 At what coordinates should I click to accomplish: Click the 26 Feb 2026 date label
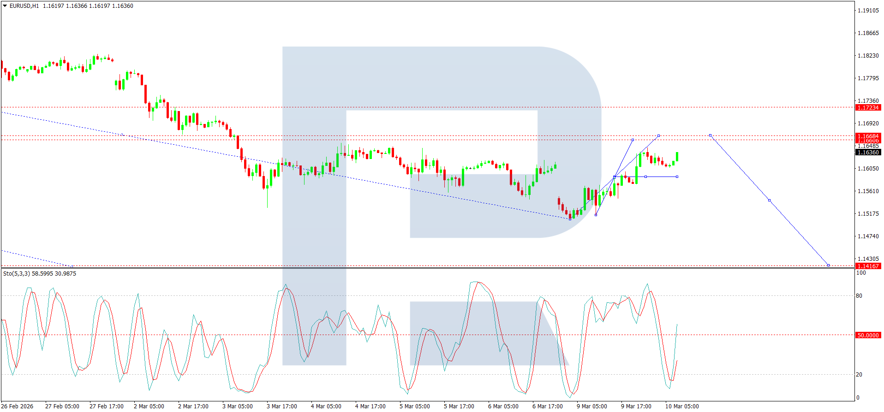point(18,406)
